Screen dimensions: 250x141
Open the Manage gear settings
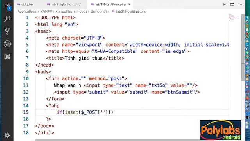click(x=7, y=135)
